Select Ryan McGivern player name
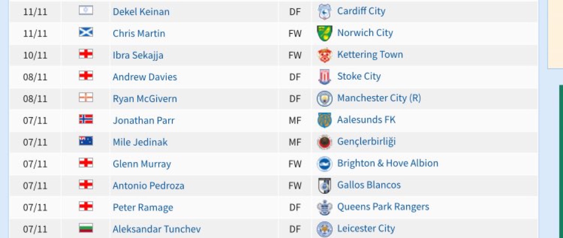The width and height of the screenshot is (563, 238). (145, 99)
